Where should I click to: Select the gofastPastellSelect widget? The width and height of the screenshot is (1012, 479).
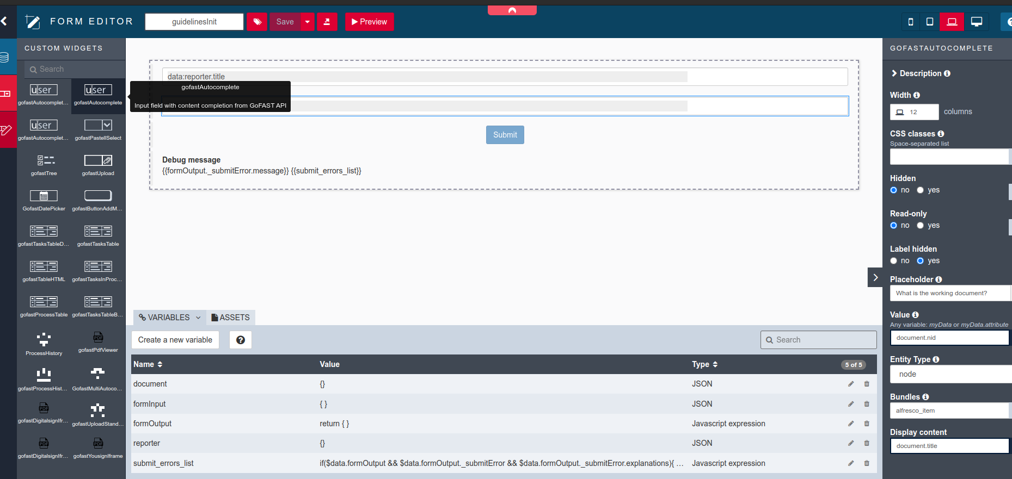coord(98,130)
